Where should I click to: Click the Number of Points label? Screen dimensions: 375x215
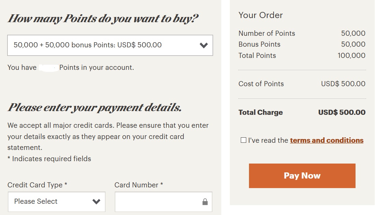pyautogui.click(x=267, y=33)
